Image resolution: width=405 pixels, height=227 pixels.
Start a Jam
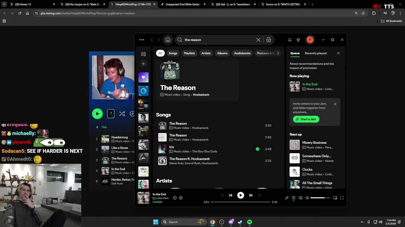click(x=306, y=119)
